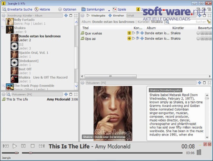Image resolution: width=213 pixels, height=161 pixels.
Task: Play Ojos asi with its row play icon
Action: 134,38
